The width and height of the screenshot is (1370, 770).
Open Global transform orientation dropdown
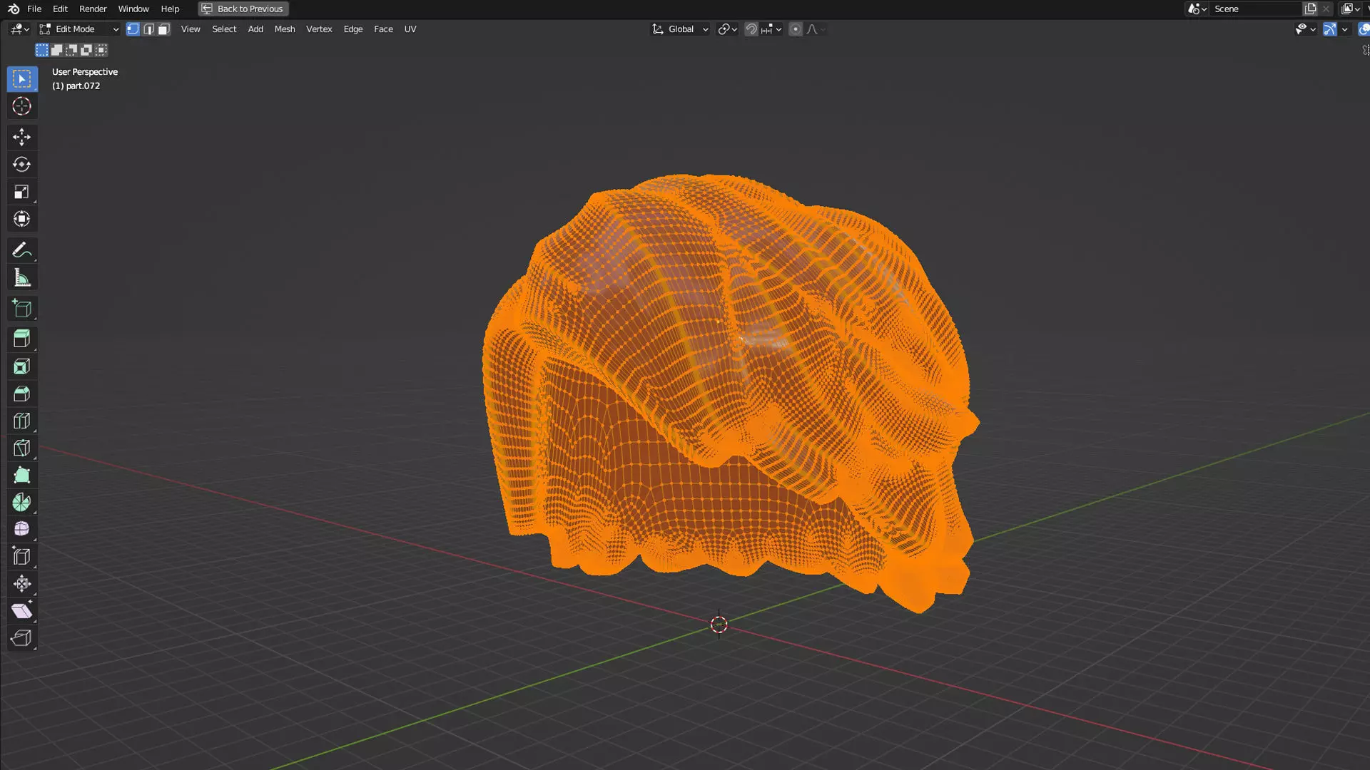(x=681, y=29)
